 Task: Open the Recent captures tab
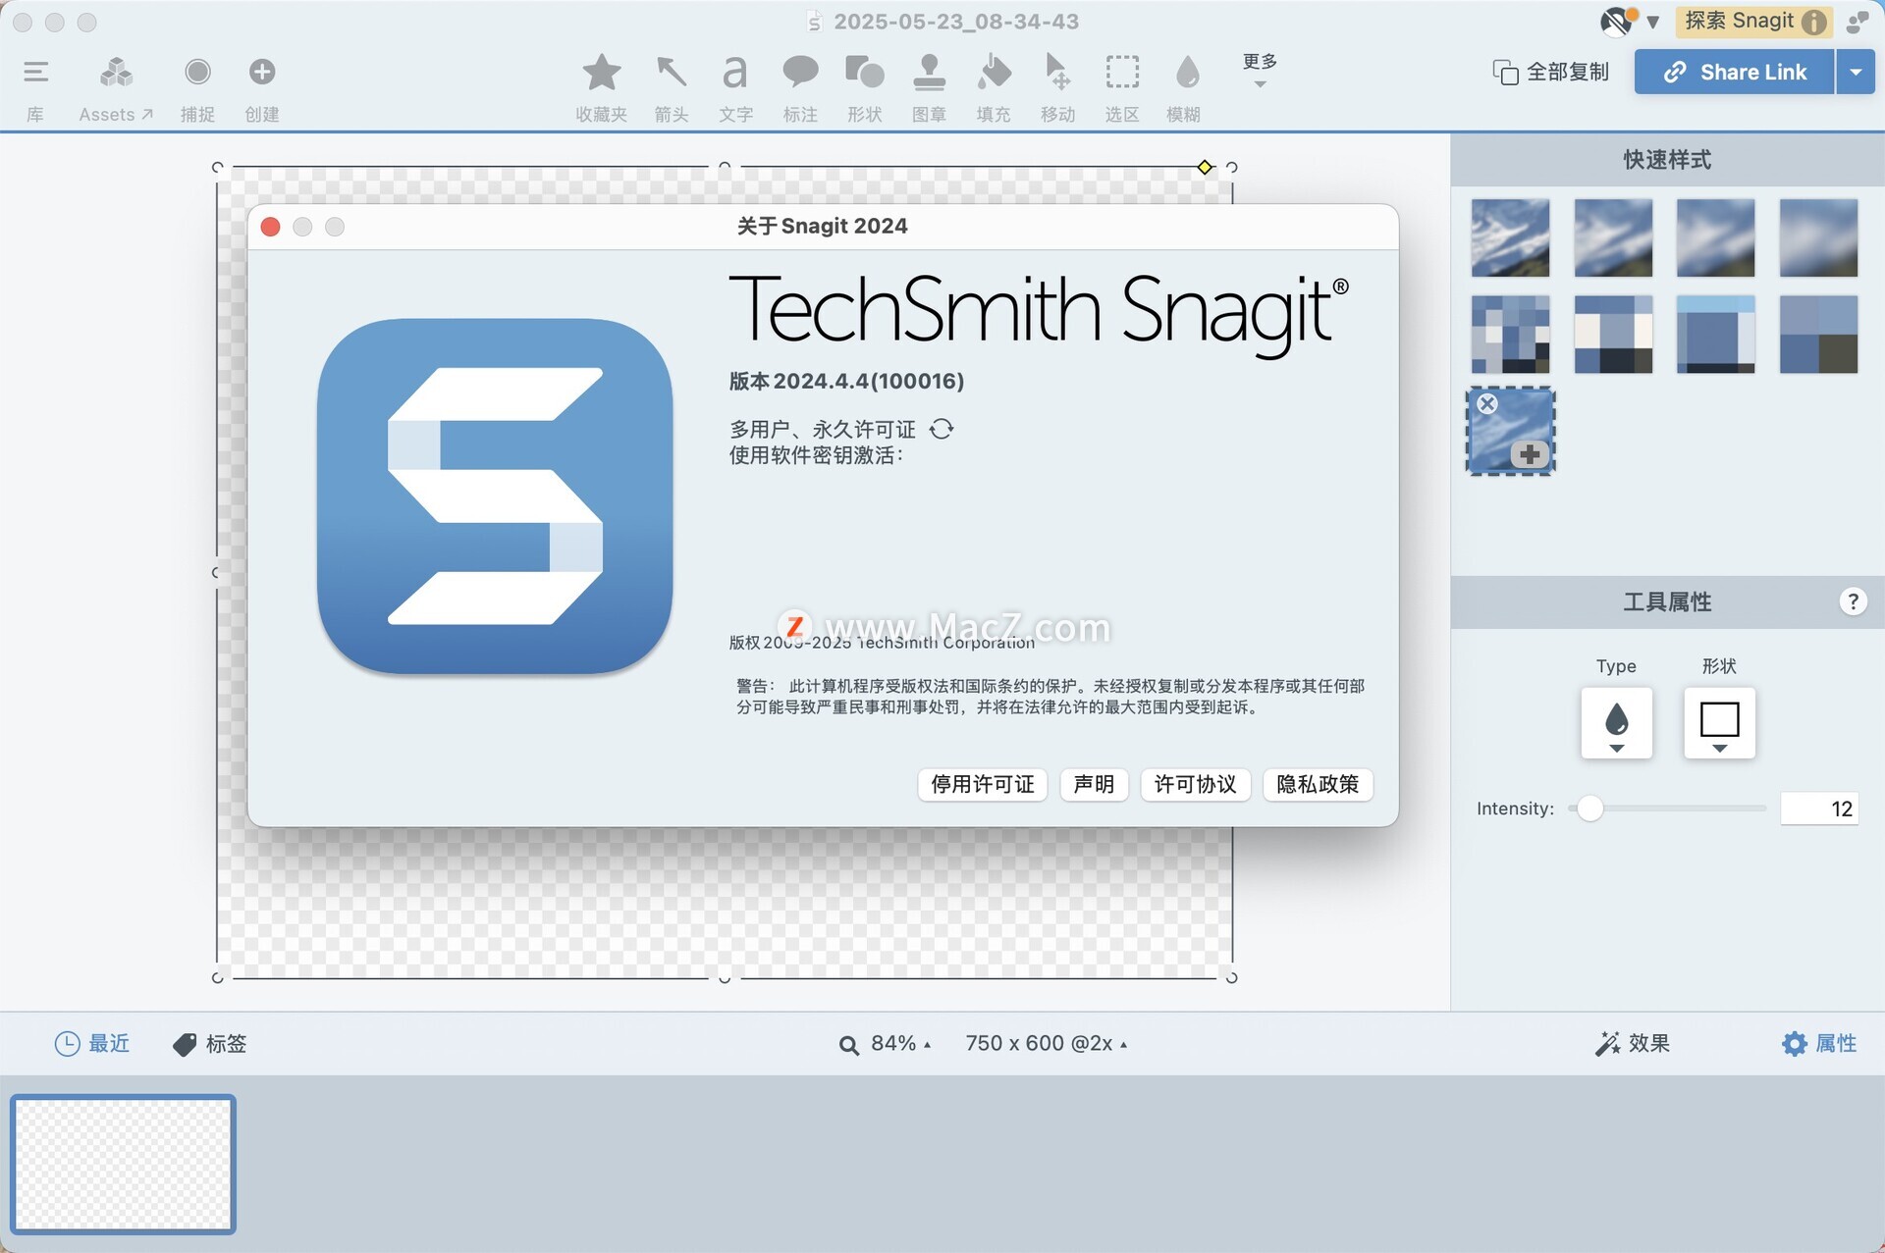coord(92,1043)
